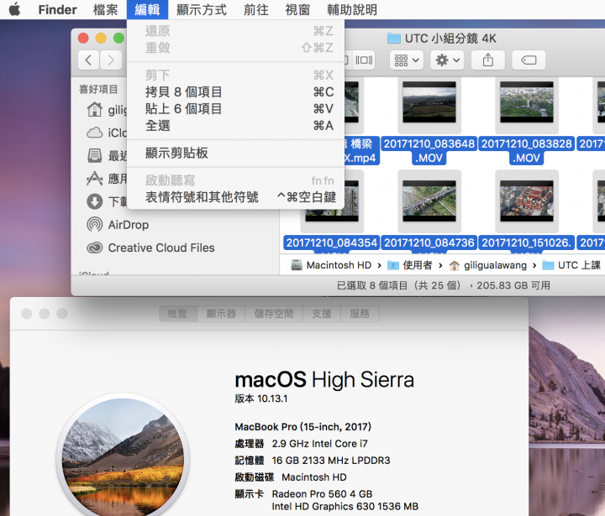Switch to 儲存空間 tab
The image size is (605, 516).
tap(274, 314)
